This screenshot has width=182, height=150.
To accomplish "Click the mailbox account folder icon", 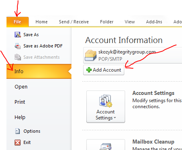I will coord(90,55).
